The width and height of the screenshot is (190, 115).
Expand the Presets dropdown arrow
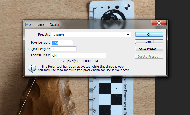(x=128, y=35)
